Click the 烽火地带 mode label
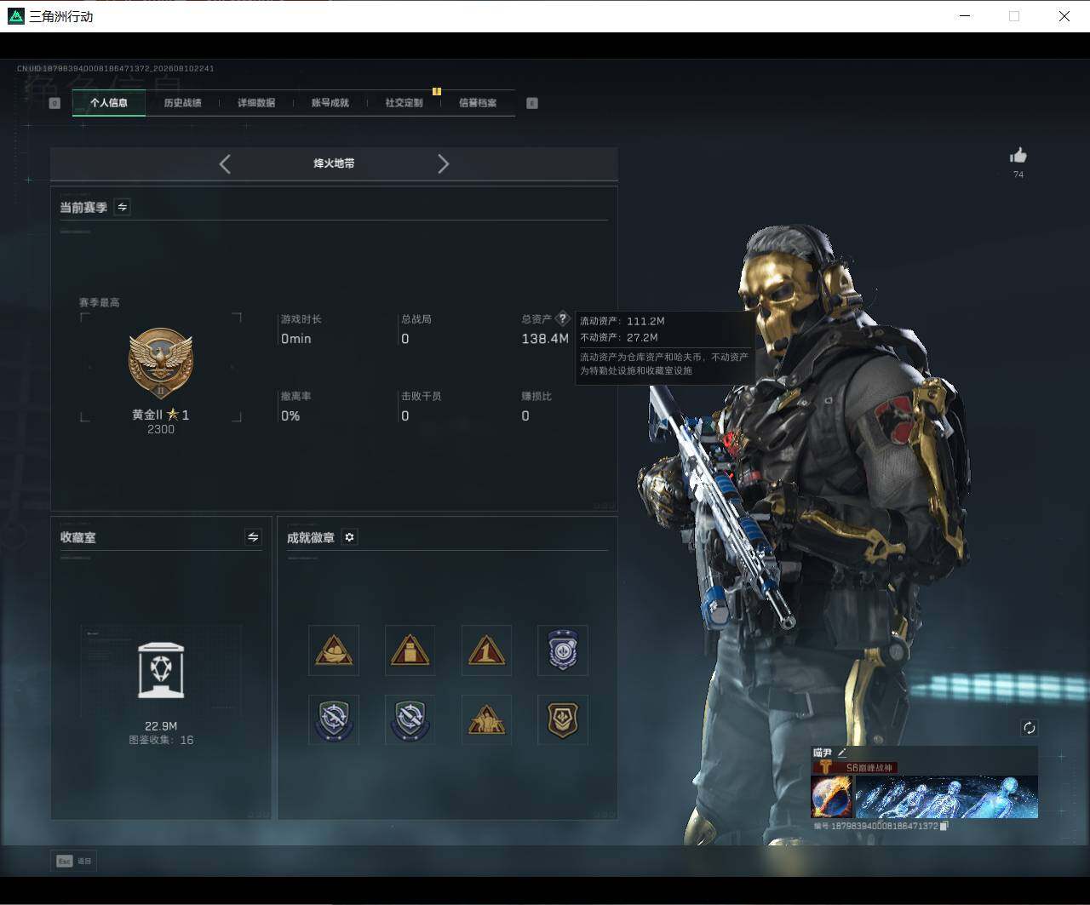Viewport: 1090px width, 905px height. [334, 163]
